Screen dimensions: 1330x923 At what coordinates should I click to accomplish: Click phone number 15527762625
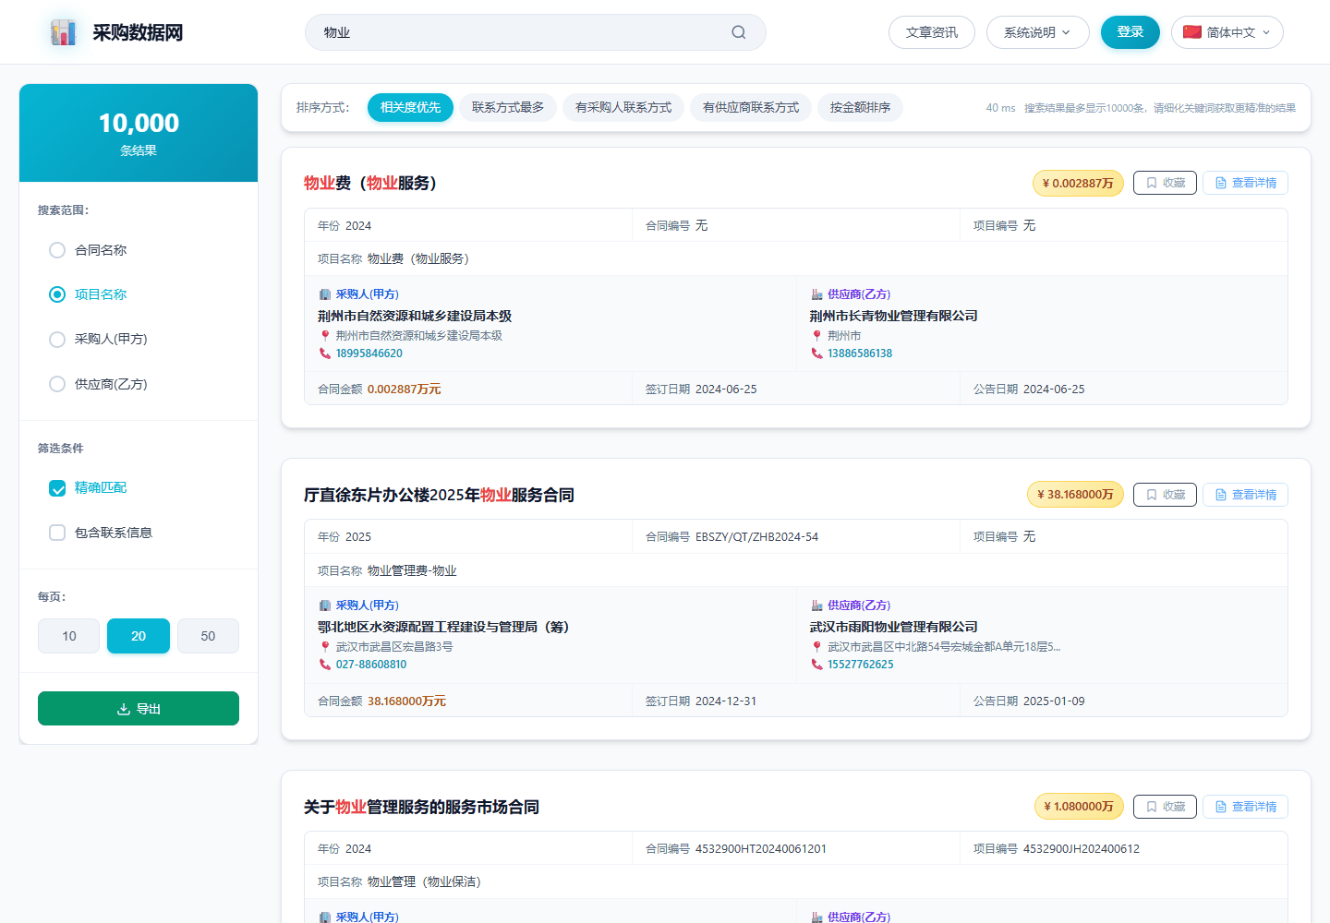tap(861, 665)
